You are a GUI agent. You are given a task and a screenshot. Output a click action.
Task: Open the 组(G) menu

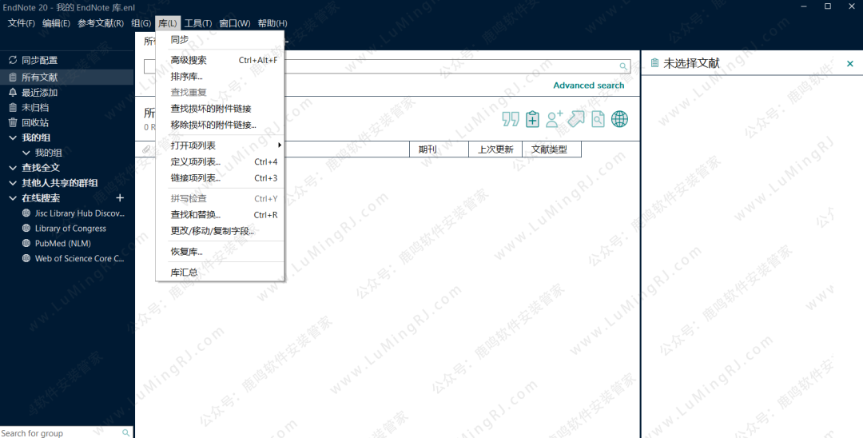(x=141, y=23)
